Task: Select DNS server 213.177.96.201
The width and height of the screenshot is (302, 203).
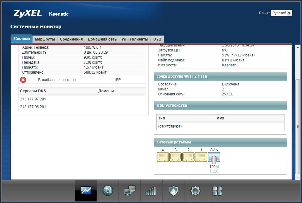Action: (33, 107)
